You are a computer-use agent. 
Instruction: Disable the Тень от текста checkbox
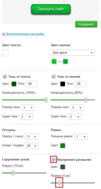(x=5, y=77)
